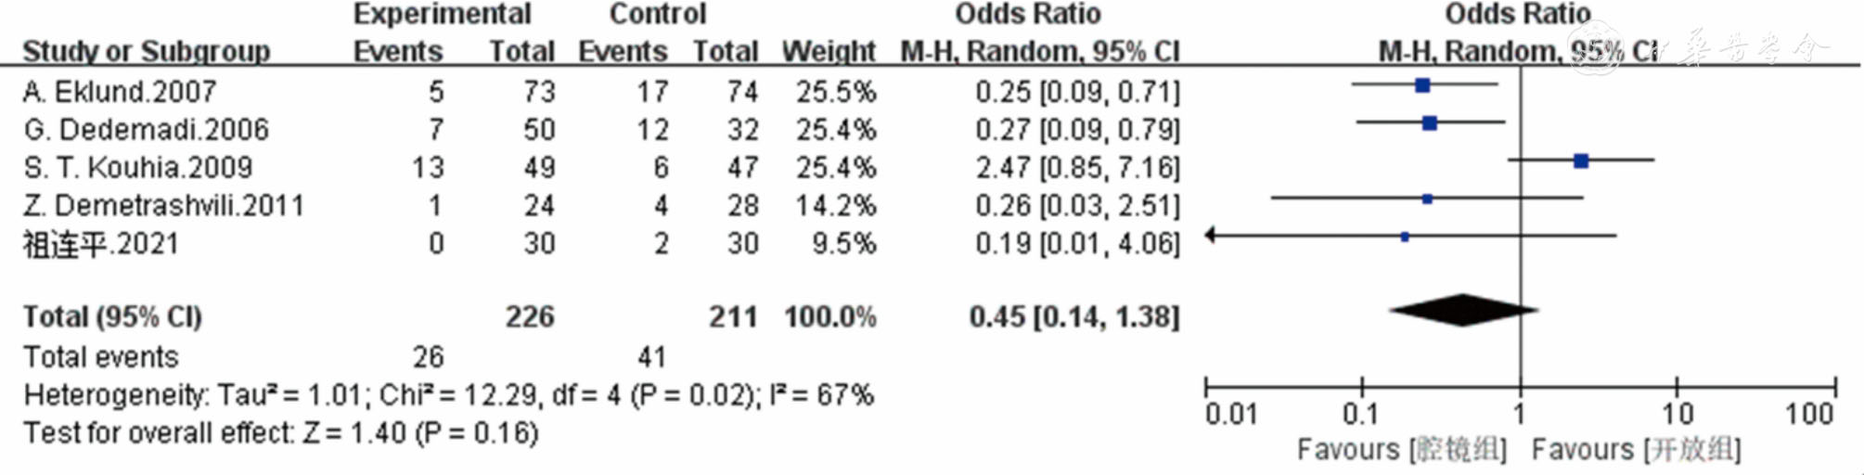Click the blue square marker for A. Eklund.2007
The height and width of the screenshot is (475, 1864).
coord(1422,86)
